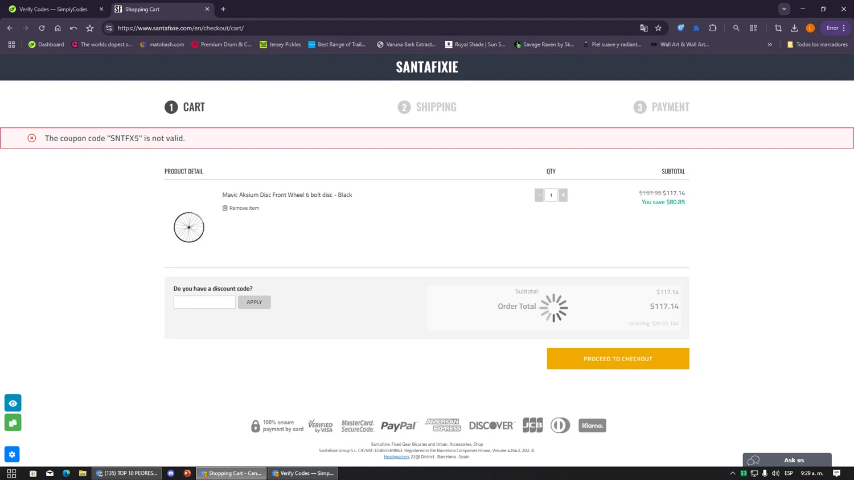Open the apps grid in the bookmarks bar
Image resolution: width=854 pixels, height=480 pixels.
(11, 44)
